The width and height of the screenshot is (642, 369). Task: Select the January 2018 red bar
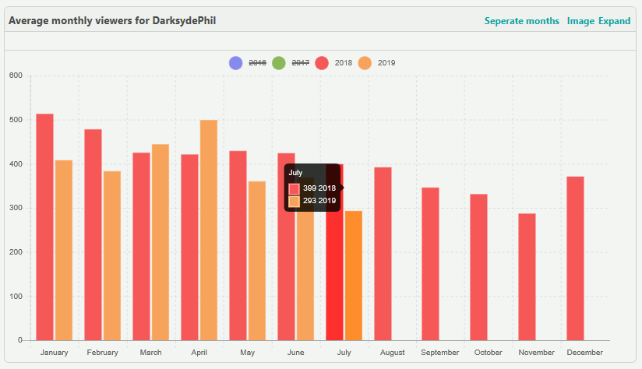click(45, 227)
